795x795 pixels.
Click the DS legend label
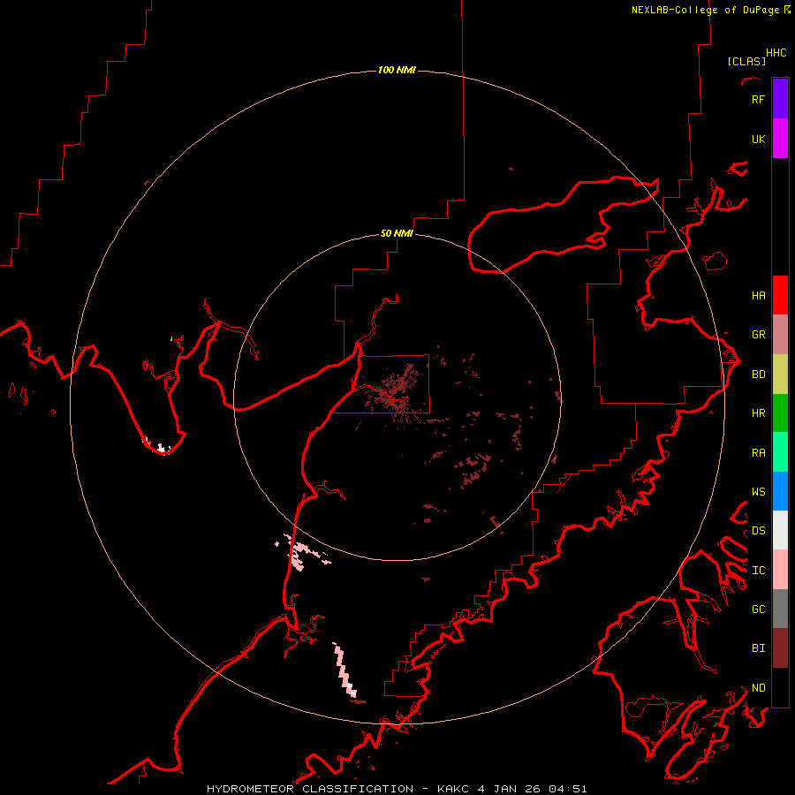point(758,531)
